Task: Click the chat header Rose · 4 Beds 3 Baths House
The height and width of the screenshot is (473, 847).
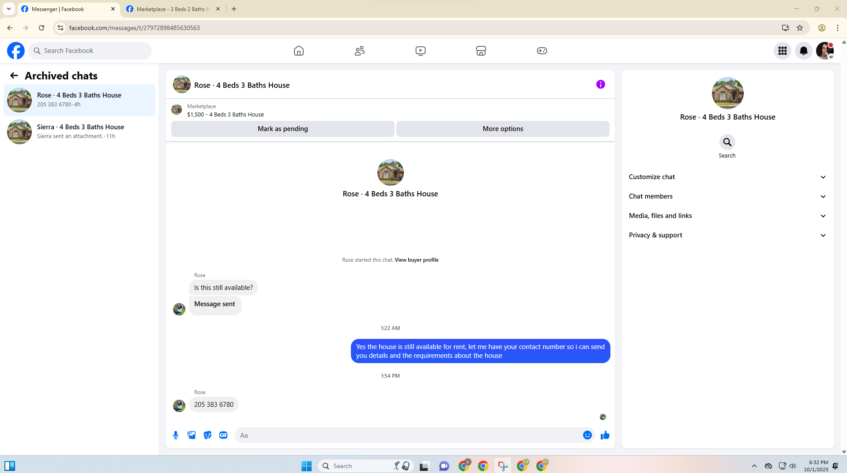Action: tap(242, 85)
